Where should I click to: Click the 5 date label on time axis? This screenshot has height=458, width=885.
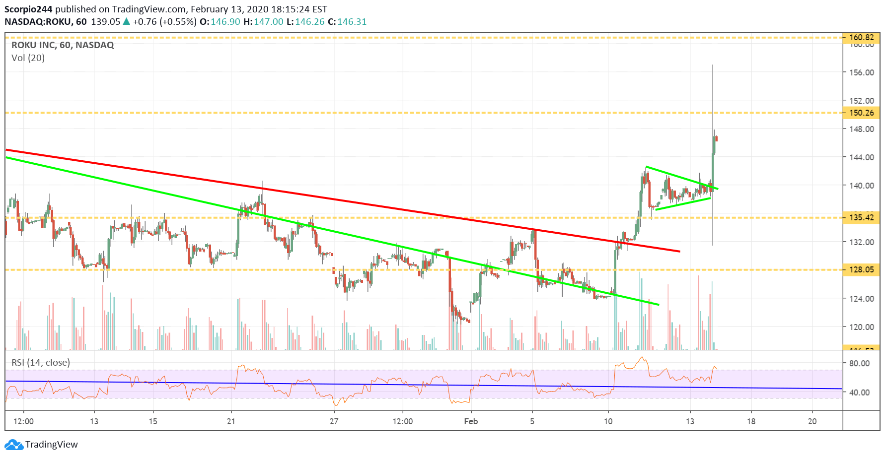coord(532,421)
